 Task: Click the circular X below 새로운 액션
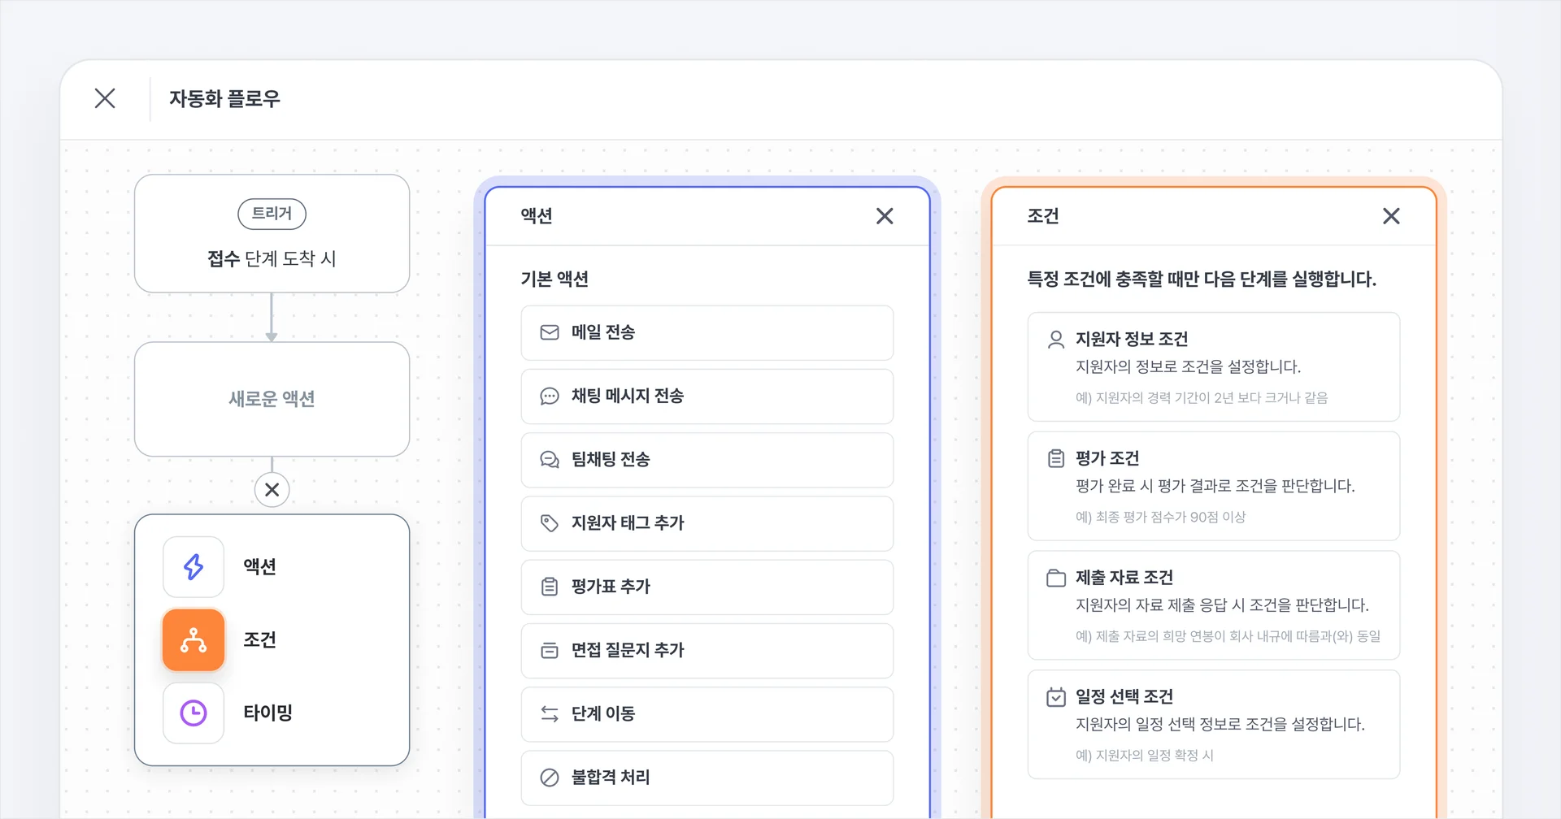[x=272, y=490]
